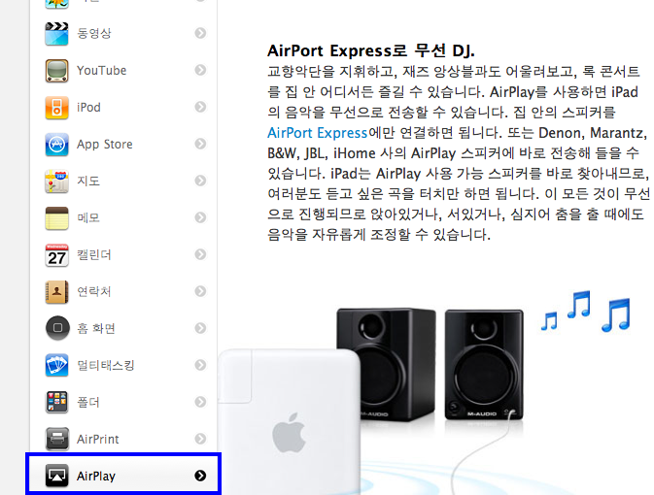Open the Contacts (연락처) icon
Screen dimensions: 654x495
coord(56,292)
